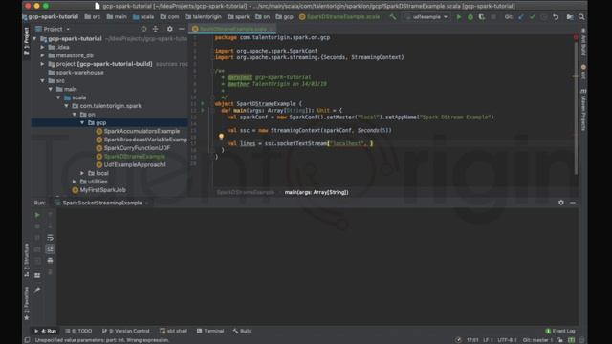This screenshot has width=612, height=344.
Task: Rerun with green play in Run panel
Action: click(37, 215)
